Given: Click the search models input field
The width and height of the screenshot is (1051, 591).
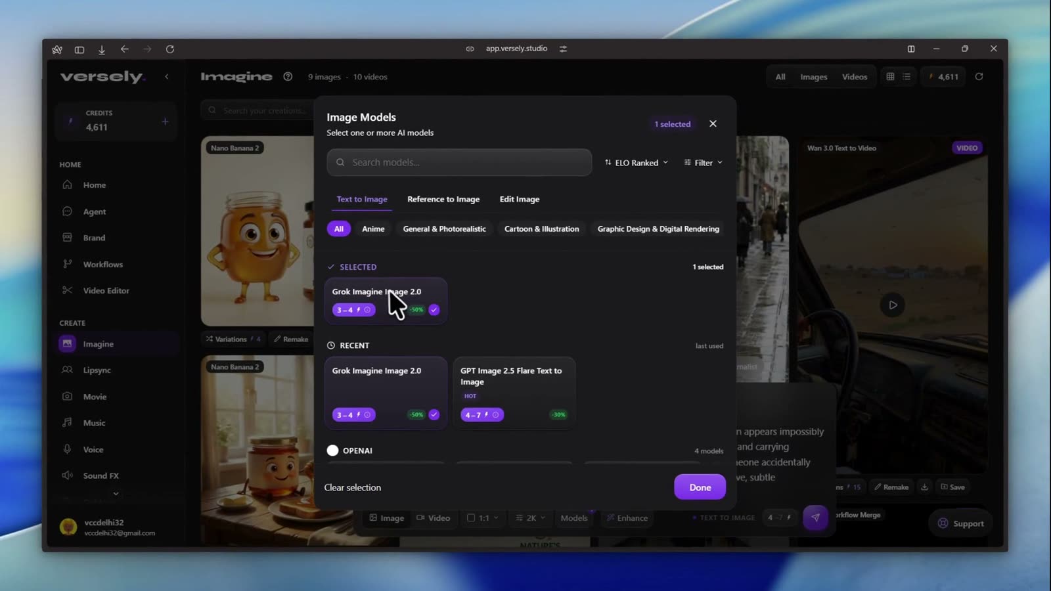Looking at the screenshot, I should pyautogui.click(x=459, y=162).
